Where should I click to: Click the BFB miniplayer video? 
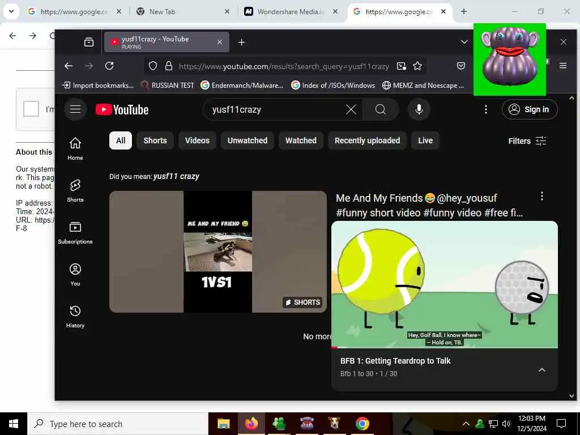click(x=444, y=284)
